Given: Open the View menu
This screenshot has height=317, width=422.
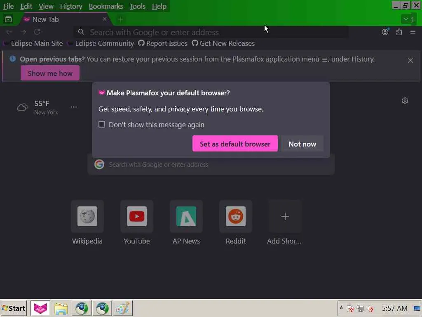Looking at the screenshot, I should click(x=46, y=6).
